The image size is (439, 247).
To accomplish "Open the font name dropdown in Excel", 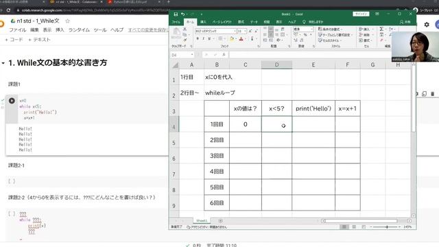I will point(235,31).
